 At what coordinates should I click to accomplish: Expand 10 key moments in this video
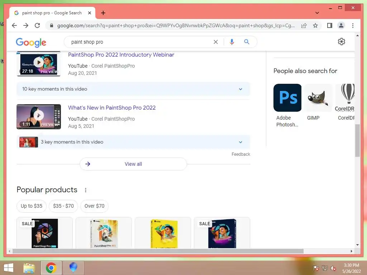tap(133, 89)
